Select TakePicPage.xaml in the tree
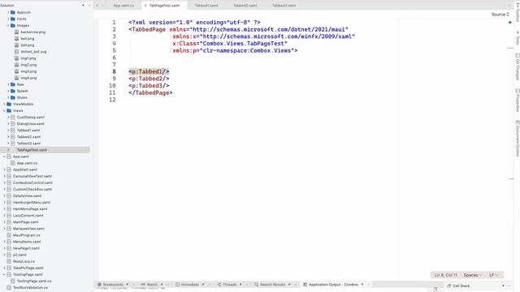Screen dimensions: 520x292 (x=28, y=268)
